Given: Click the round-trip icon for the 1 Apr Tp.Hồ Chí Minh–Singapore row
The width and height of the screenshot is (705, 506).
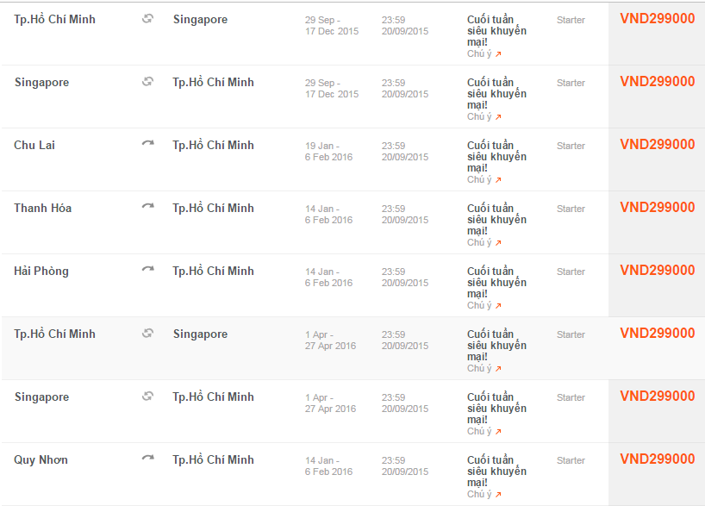Looking at the screenshot, I should [147, 334].
